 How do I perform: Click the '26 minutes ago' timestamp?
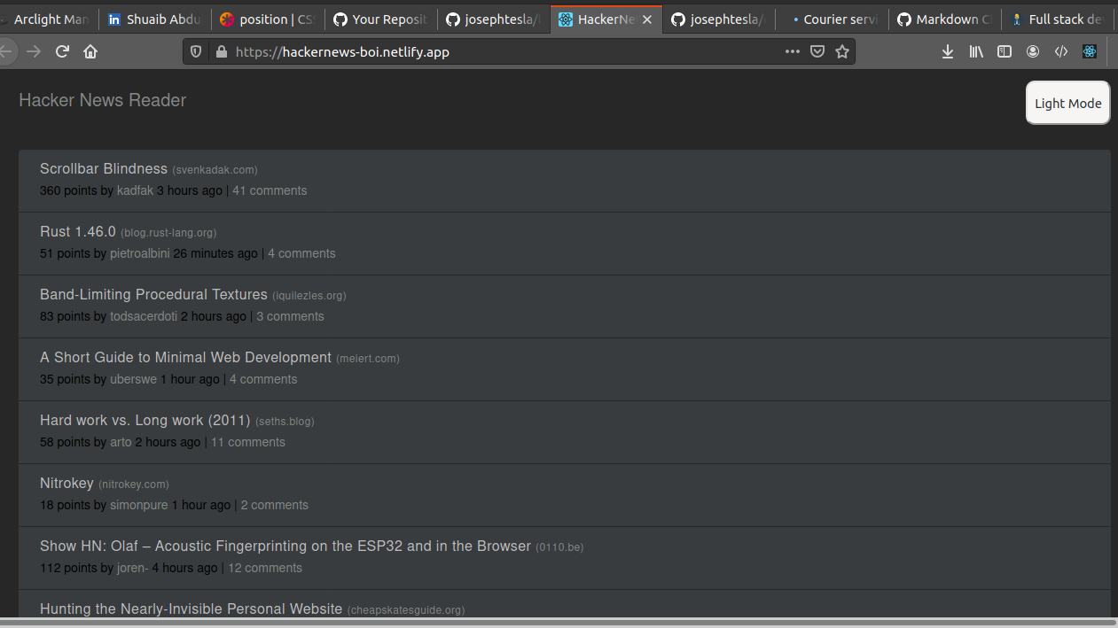pos(215,253)
